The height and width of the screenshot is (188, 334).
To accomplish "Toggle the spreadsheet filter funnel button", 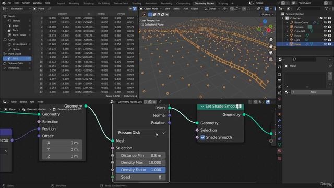I will click(135, 9).
